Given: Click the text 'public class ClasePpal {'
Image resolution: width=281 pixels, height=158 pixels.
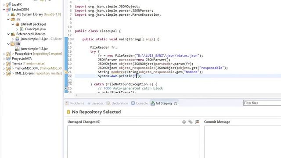Looking at the screenshot, I should 97,31.
